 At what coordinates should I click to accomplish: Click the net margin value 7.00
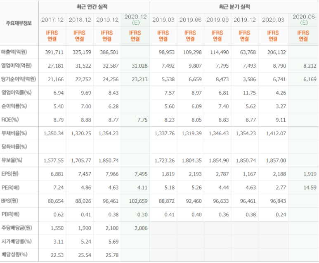86,106
